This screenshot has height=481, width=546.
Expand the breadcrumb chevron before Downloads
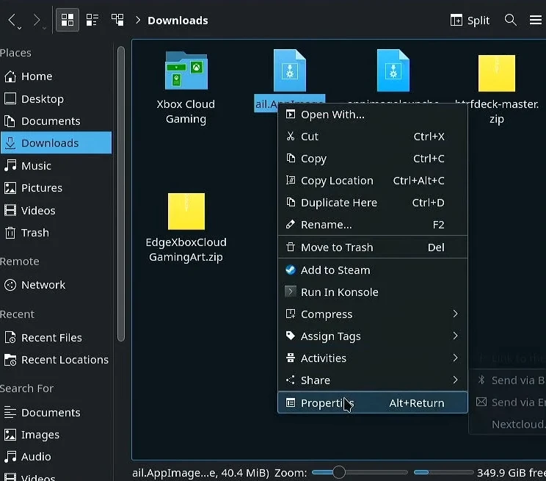[x=137, y=21]
